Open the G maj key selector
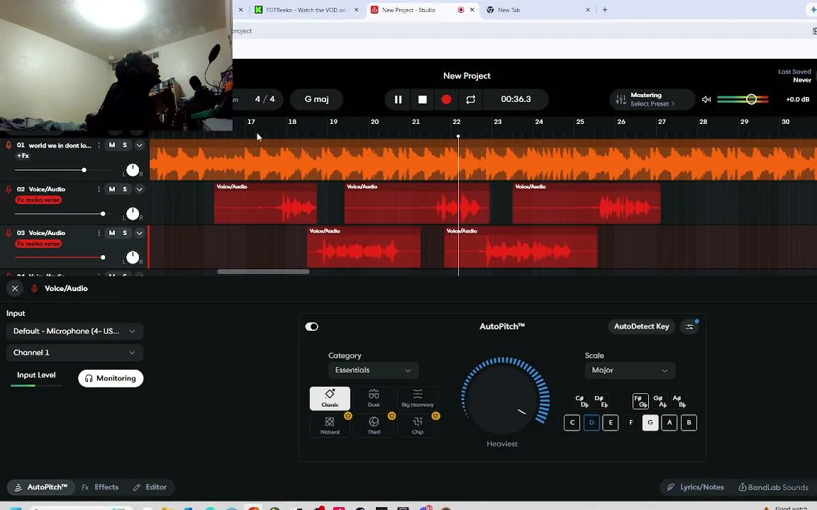 tap(317, 99)
